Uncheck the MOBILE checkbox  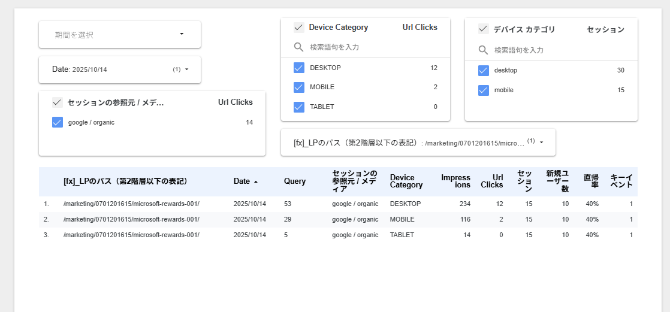pos(298,87)
